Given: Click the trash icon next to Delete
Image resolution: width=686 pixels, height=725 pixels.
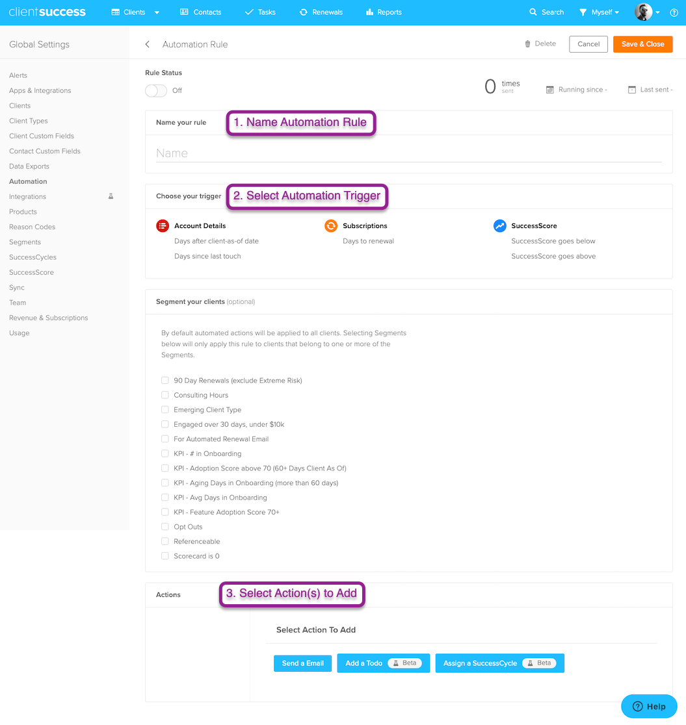Looking at the screenshot, I should [x=527, y=44].
